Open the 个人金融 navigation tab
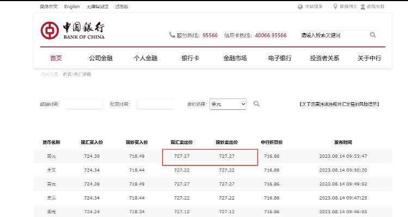408x217 pixels. [145, 58]
